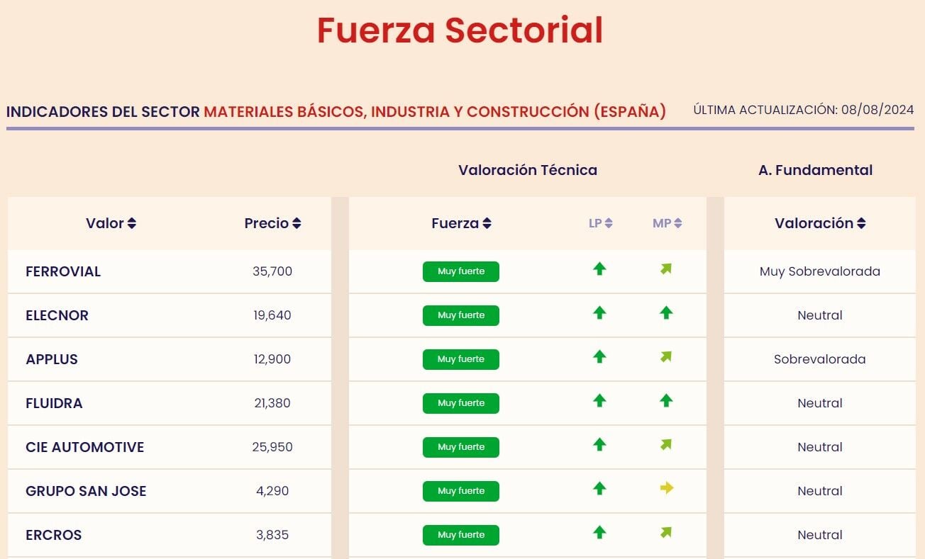Click the sector name Materiales Básicos heading
The image size is (925, 559).
(434, 112)
